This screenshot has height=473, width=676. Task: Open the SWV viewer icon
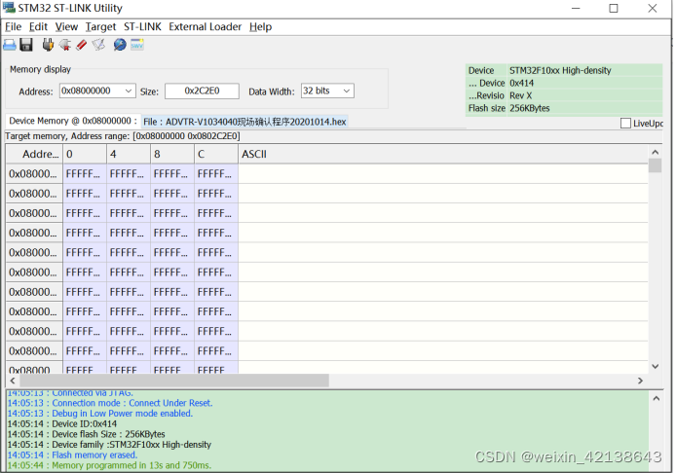pos(137,45)
